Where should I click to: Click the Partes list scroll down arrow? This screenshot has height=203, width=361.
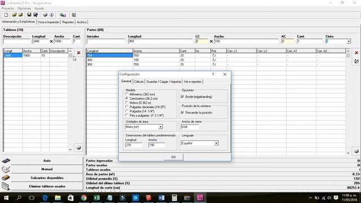click(348, 153)
